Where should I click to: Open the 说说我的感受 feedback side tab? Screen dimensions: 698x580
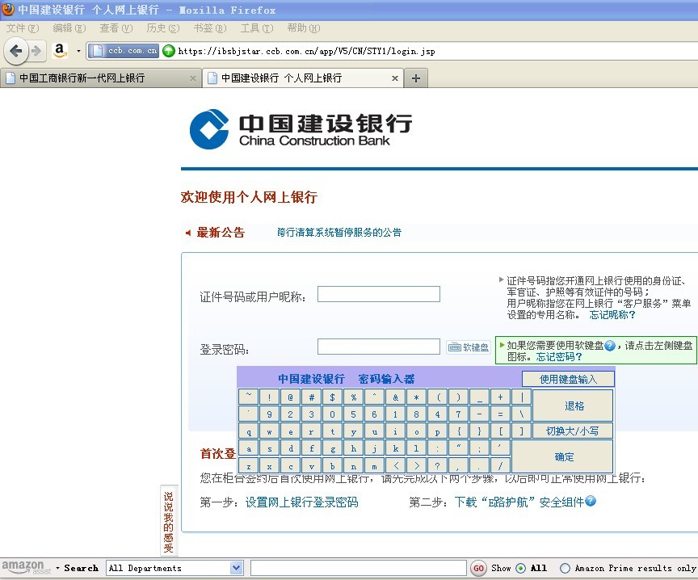[x=169, y=522]
